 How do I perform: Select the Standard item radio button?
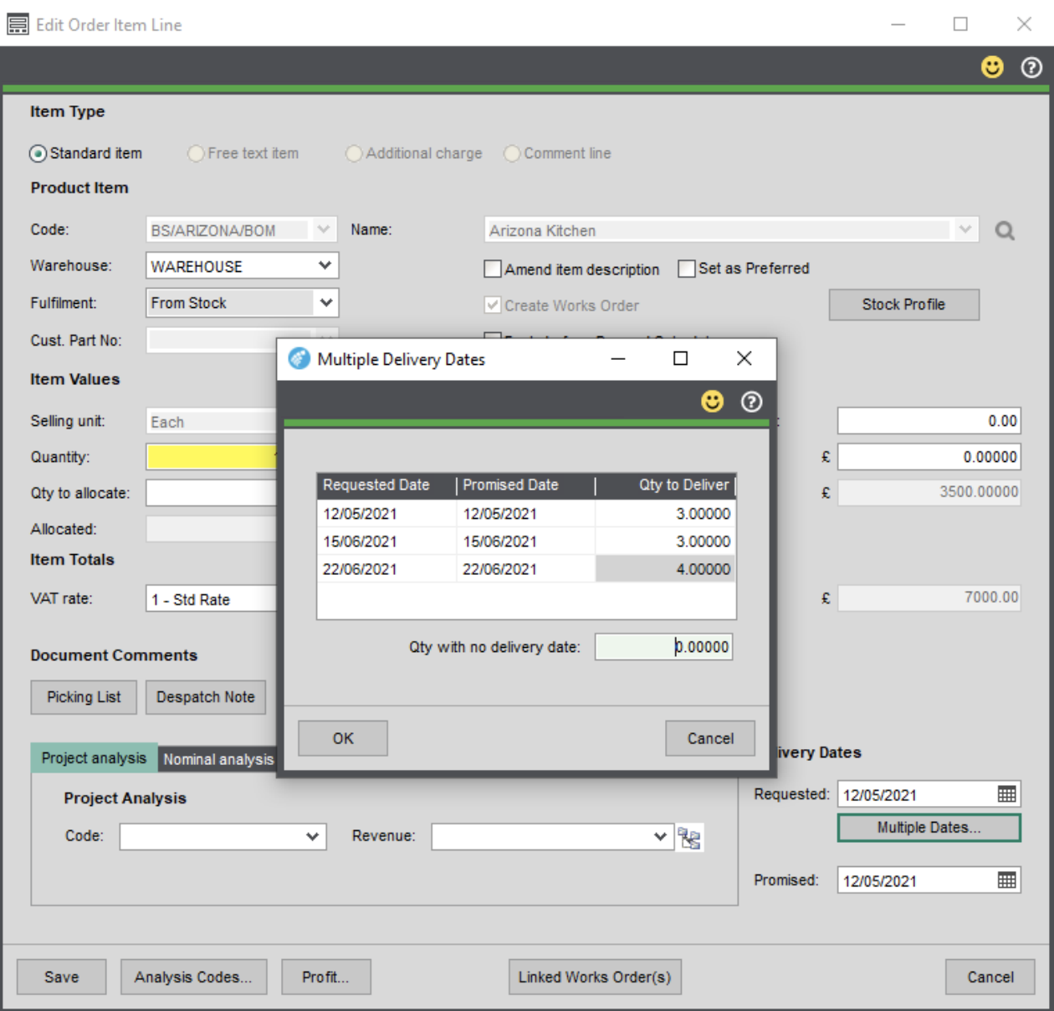[38, 154]
